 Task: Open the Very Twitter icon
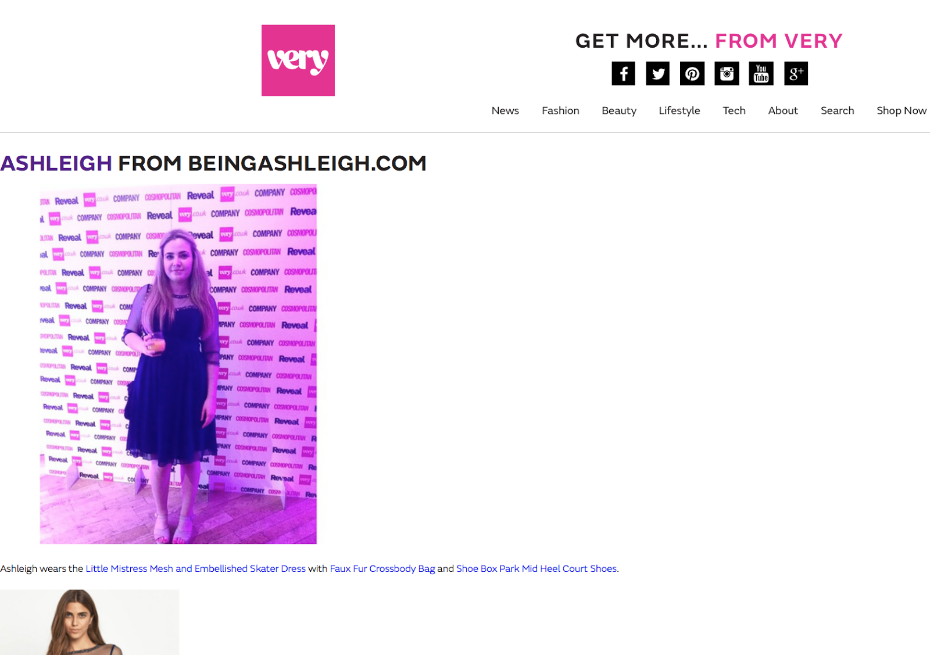tap(657, 73)
